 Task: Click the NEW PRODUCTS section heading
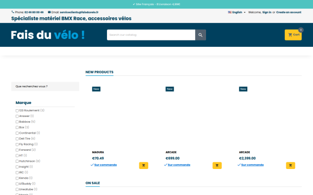[x=100, y=72]
